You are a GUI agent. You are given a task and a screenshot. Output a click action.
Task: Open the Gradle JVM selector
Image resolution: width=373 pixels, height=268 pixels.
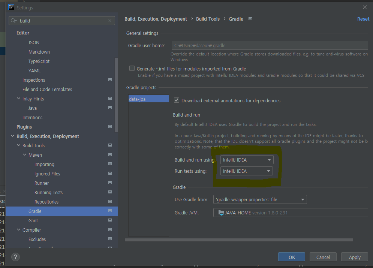click(291, 213)
